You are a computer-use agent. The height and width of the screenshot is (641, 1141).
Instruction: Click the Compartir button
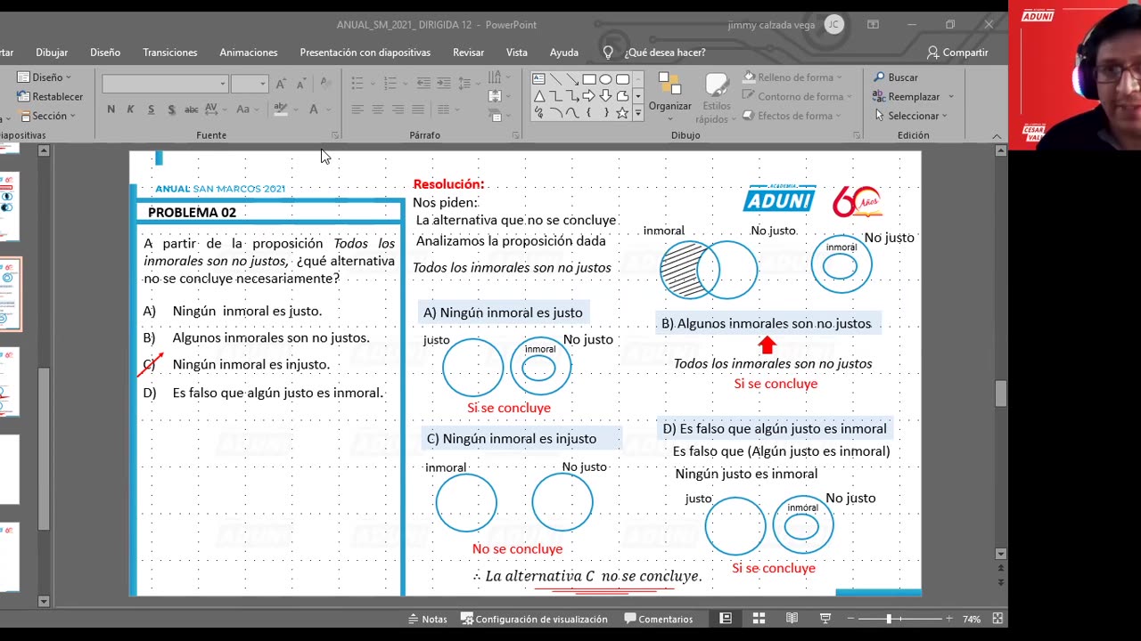pos(957,53)
